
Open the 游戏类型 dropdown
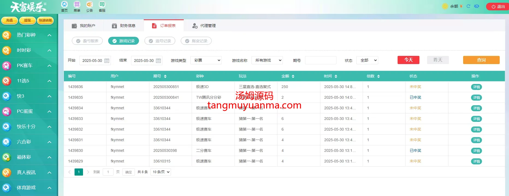click(206, 60)
